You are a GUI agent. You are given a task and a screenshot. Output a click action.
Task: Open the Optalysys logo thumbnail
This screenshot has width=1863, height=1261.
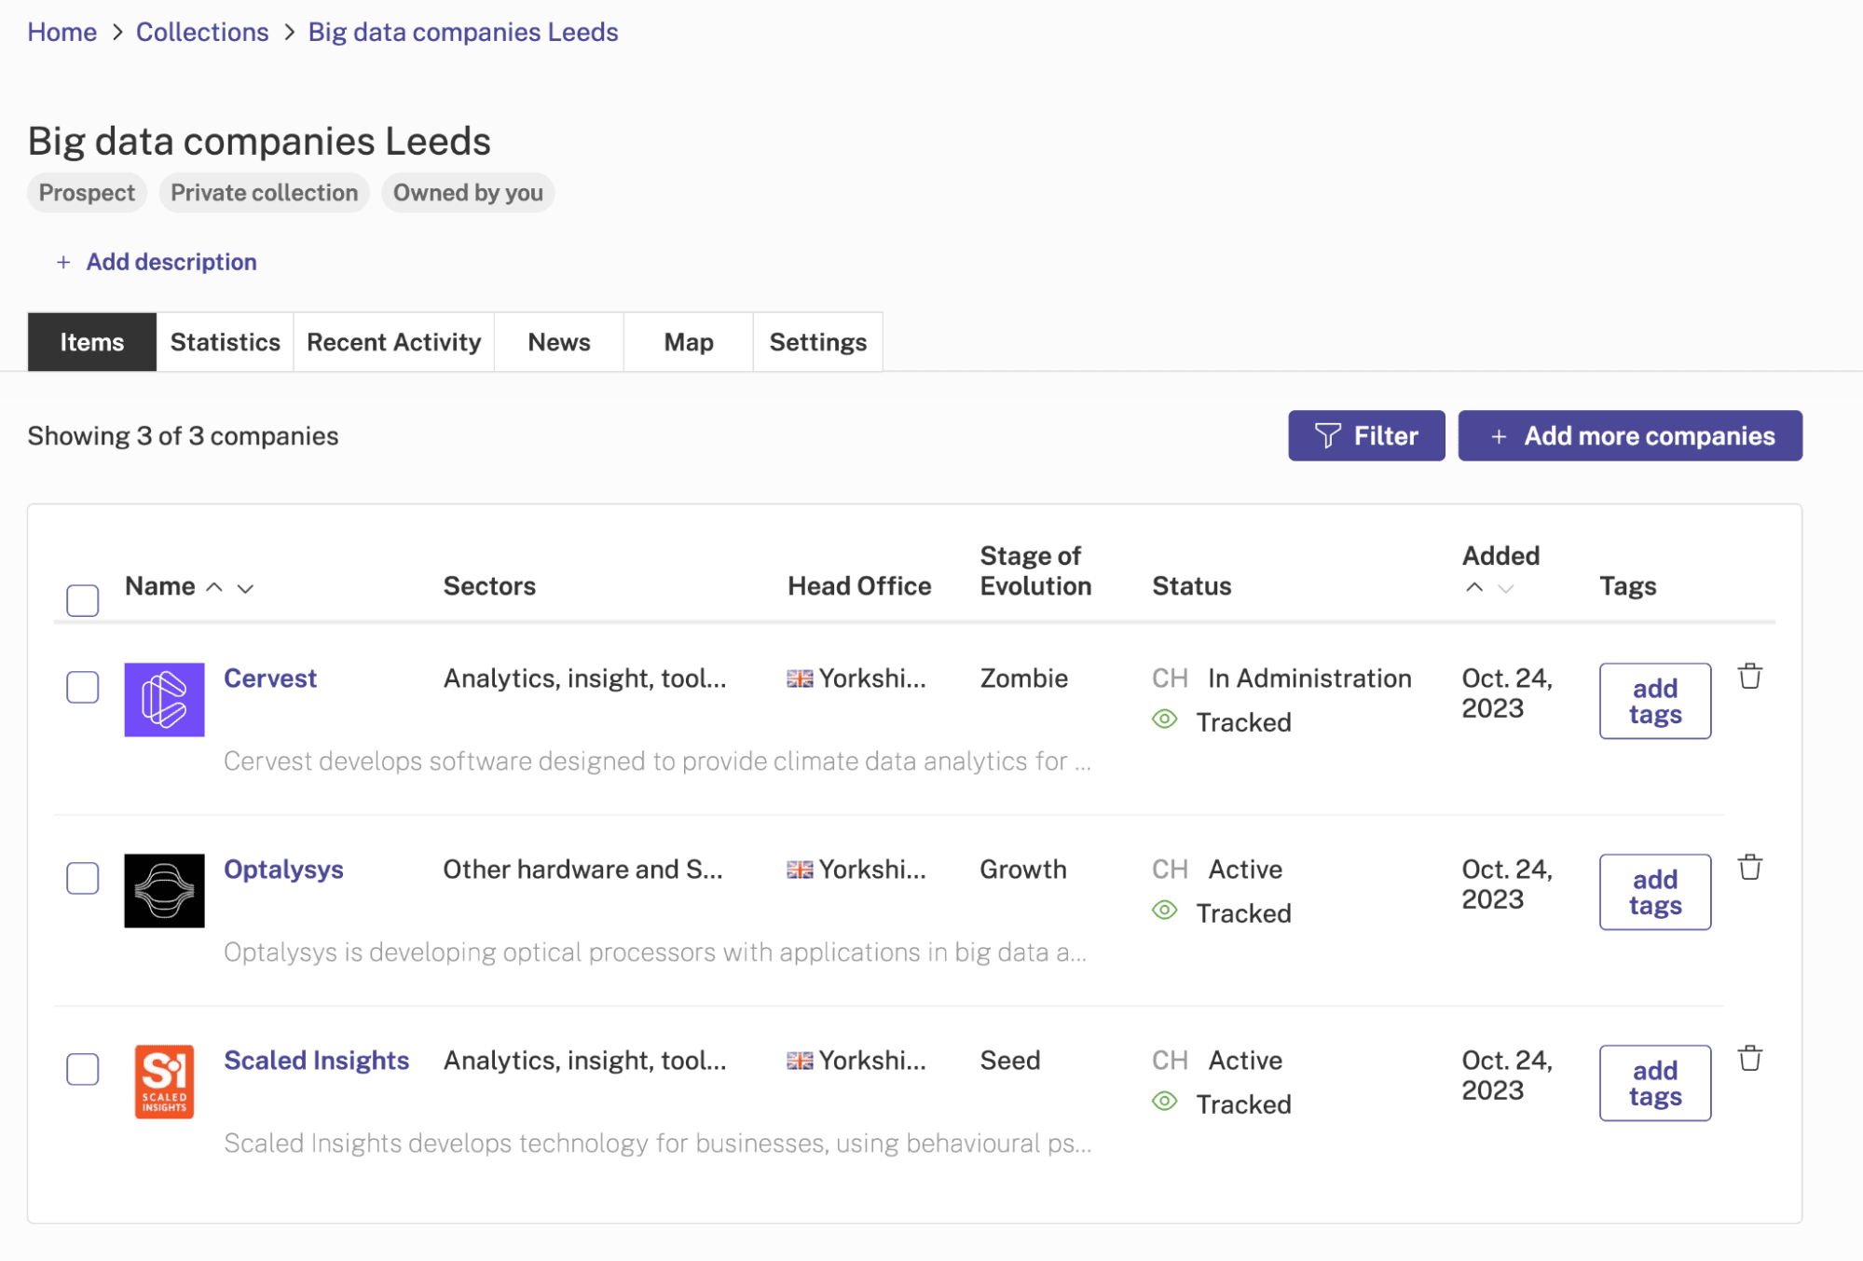(x=164, y=890)
